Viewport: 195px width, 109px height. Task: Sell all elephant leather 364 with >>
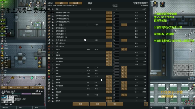coord(126,95)
